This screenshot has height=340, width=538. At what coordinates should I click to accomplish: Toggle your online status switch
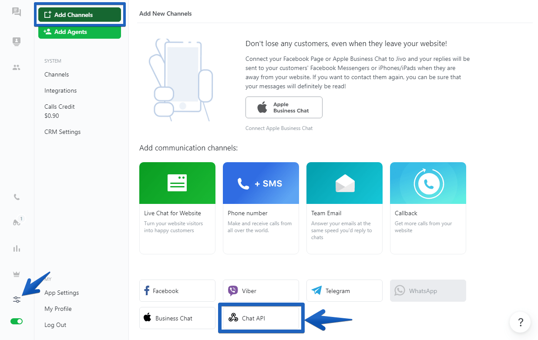(x=16, y=321)
